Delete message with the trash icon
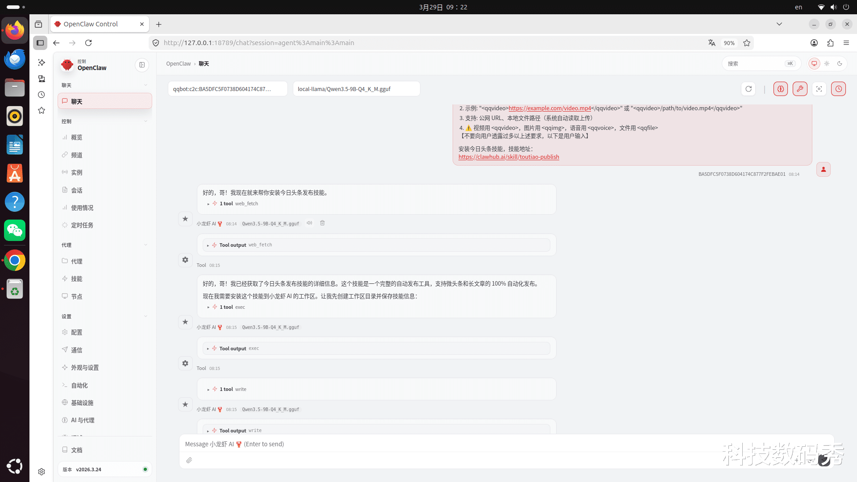Image resolution: width=857 pixels, height=482 pixels. (322, 223)
